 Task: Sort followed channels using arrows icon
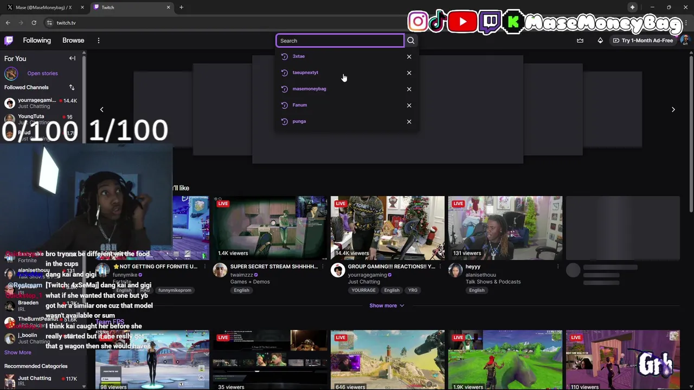[72, 87]
